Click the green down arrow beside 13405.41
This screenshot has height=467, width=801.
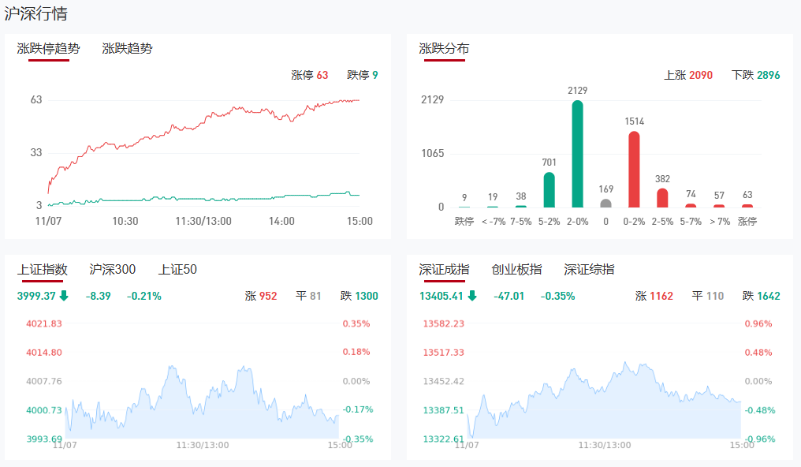pos(472,297)
